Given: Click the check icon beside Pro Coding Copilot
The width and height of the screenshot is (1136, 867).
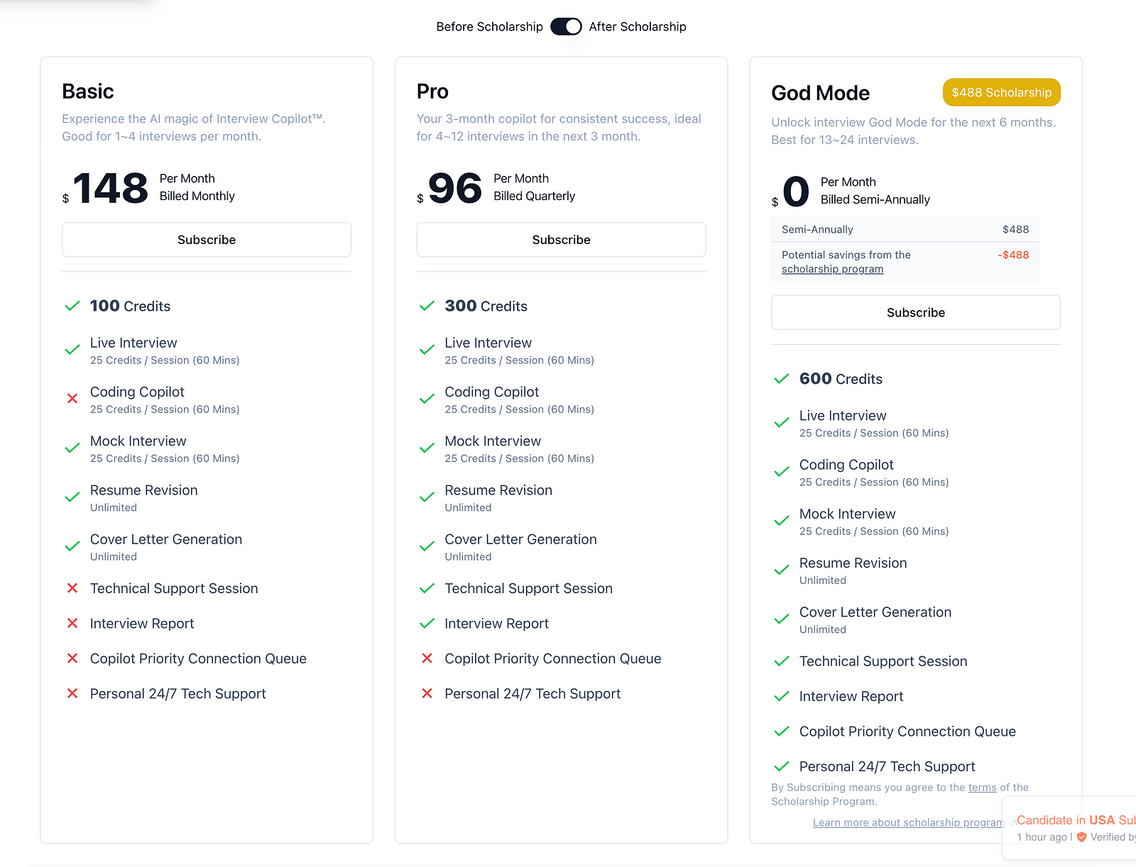Looking at the screenshot, I should pyautogui.click(x=427, y=399).
